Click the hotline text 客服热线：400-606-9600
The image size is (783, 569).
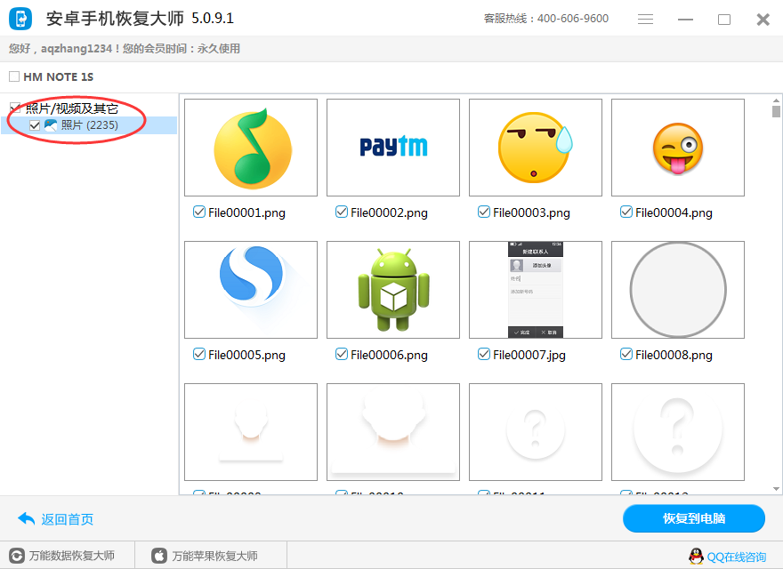[545, 19]
